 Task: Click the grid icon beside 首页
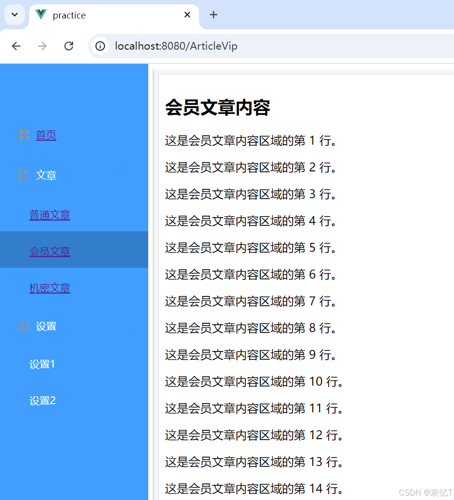23,135
